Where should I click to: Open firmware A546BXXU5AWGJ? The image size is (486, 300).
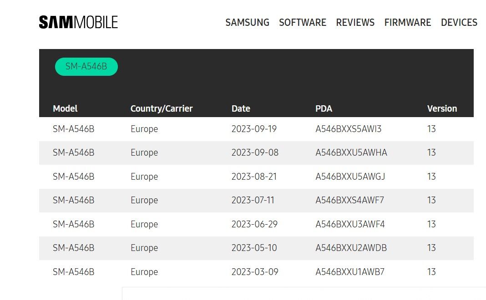(x=350, y=177)
